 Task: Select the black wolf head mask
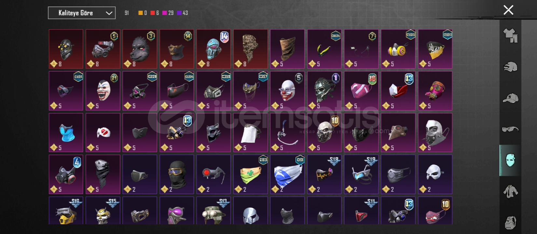pyautogui.click(x=140, y=49)
